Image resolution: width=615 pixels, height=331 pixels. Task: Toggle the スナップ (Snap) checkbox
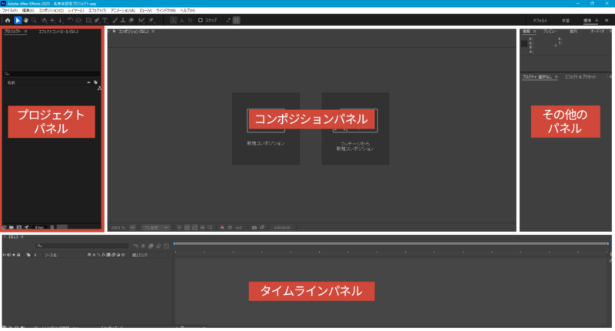click(201, 21)
